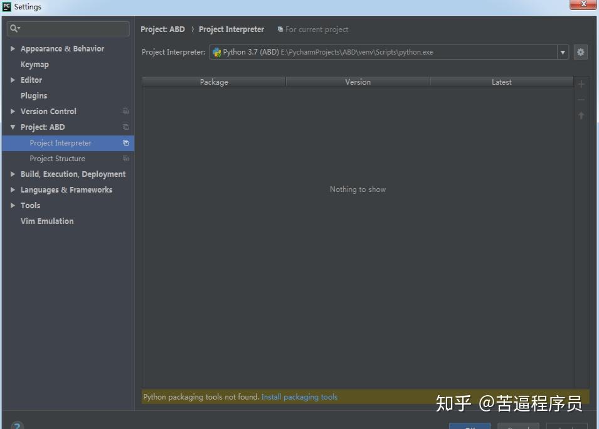Open the Project Interpreter dropdown

[x=563, y=52]
